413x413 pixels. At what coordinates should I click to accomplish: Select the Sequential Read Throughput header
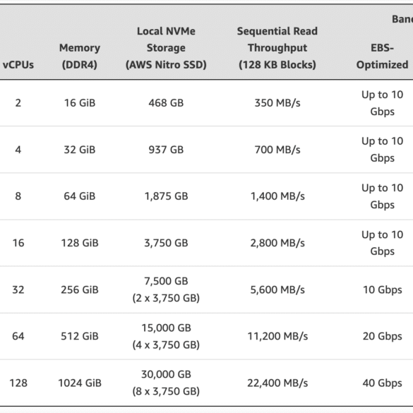(x=277, y=48)
